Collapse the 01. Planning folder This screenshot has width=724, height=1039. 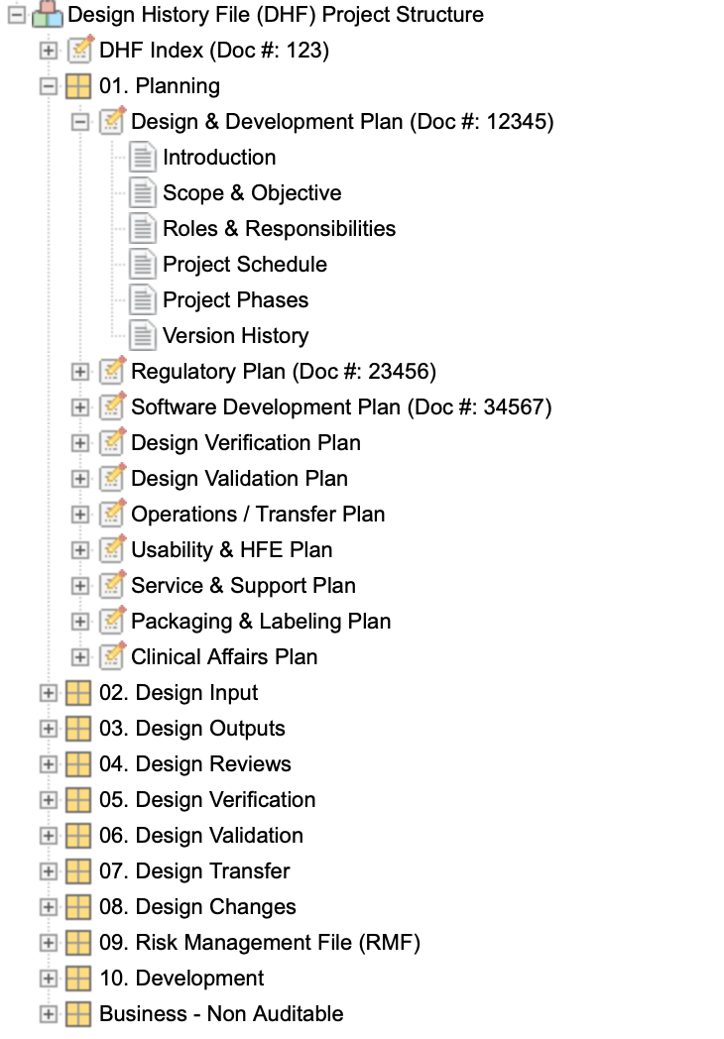tap(49, 86)
